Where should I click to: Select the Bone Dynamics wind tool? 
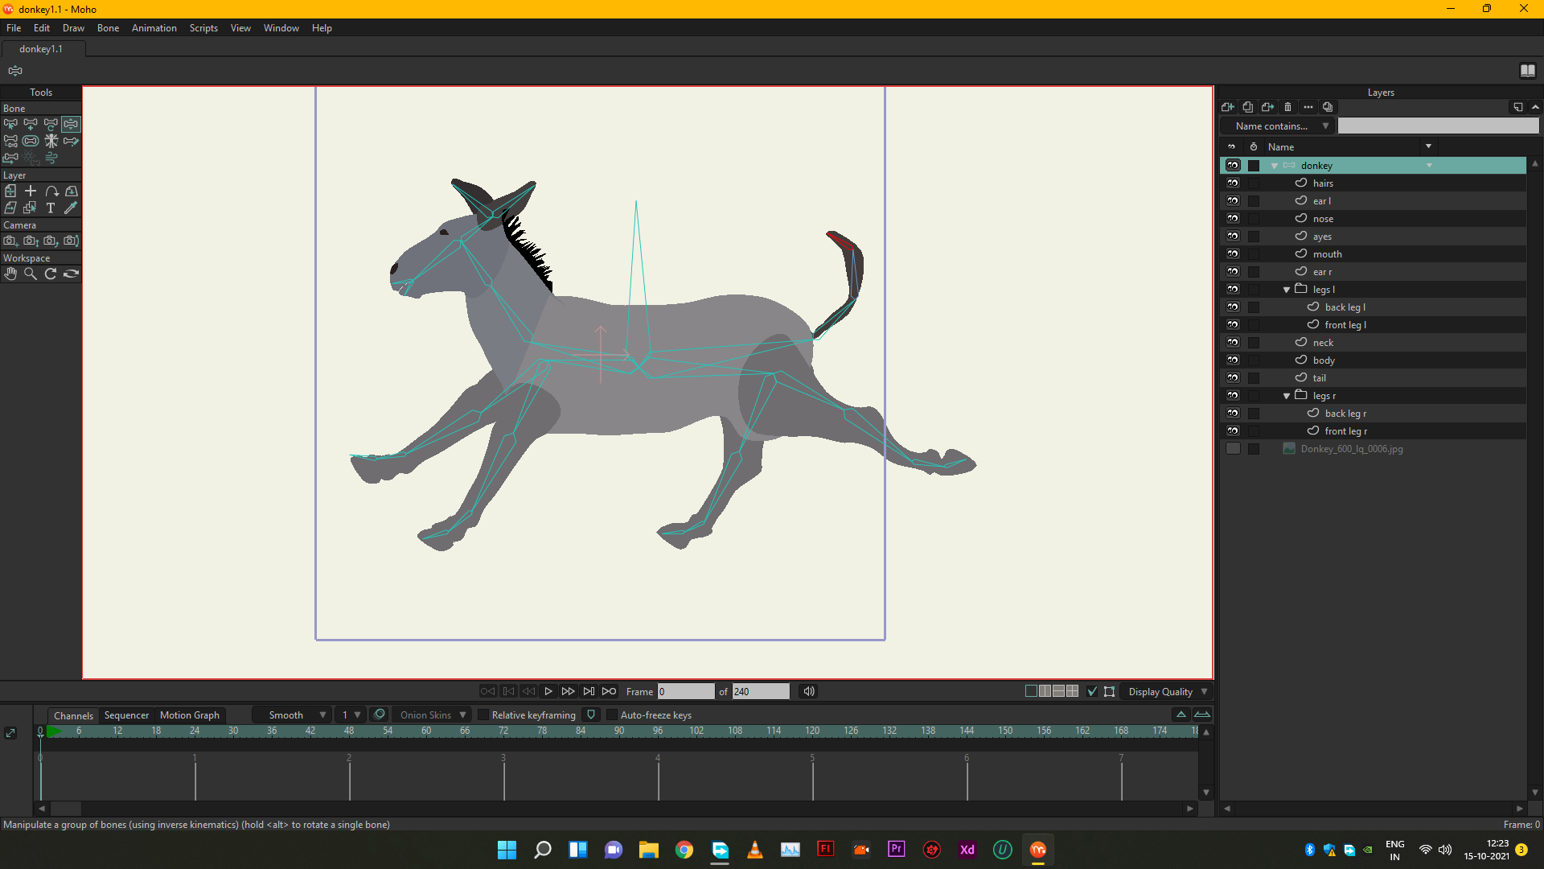51,158
